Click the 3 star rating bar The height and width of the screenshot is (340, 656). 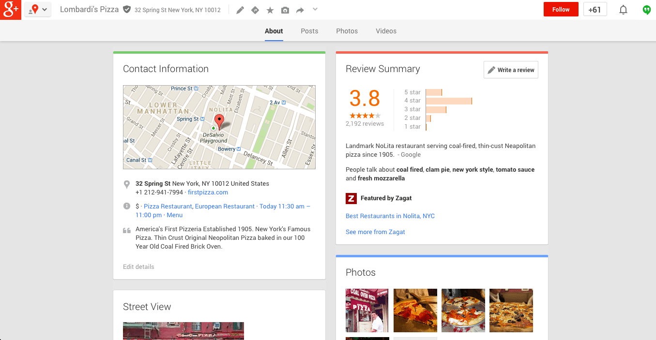(436, 109)
